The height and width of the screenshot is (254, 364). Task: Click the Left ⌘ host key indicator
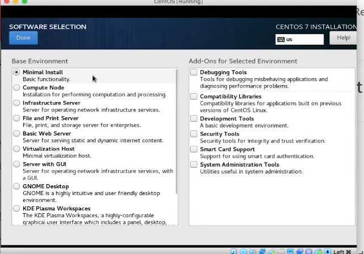coord(342,252)
